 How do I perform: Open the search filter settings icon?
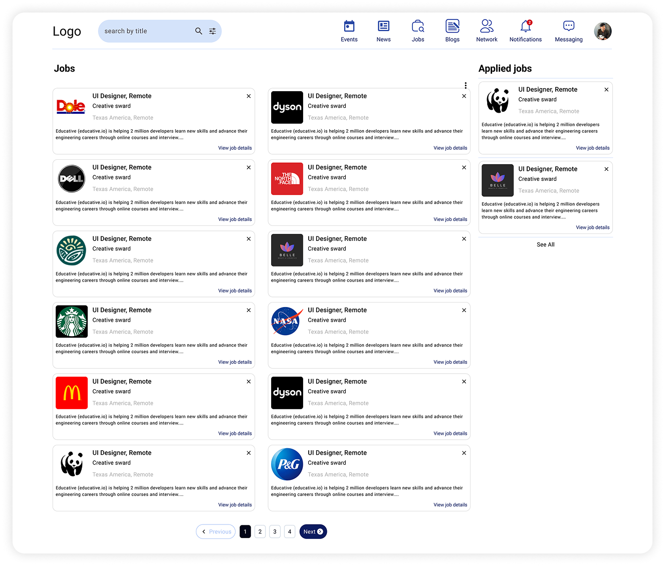tap(212, 31)
